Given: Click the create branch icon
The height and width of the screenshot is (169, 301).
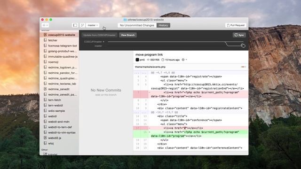Looking at the screenshot, I should [82, 25].
